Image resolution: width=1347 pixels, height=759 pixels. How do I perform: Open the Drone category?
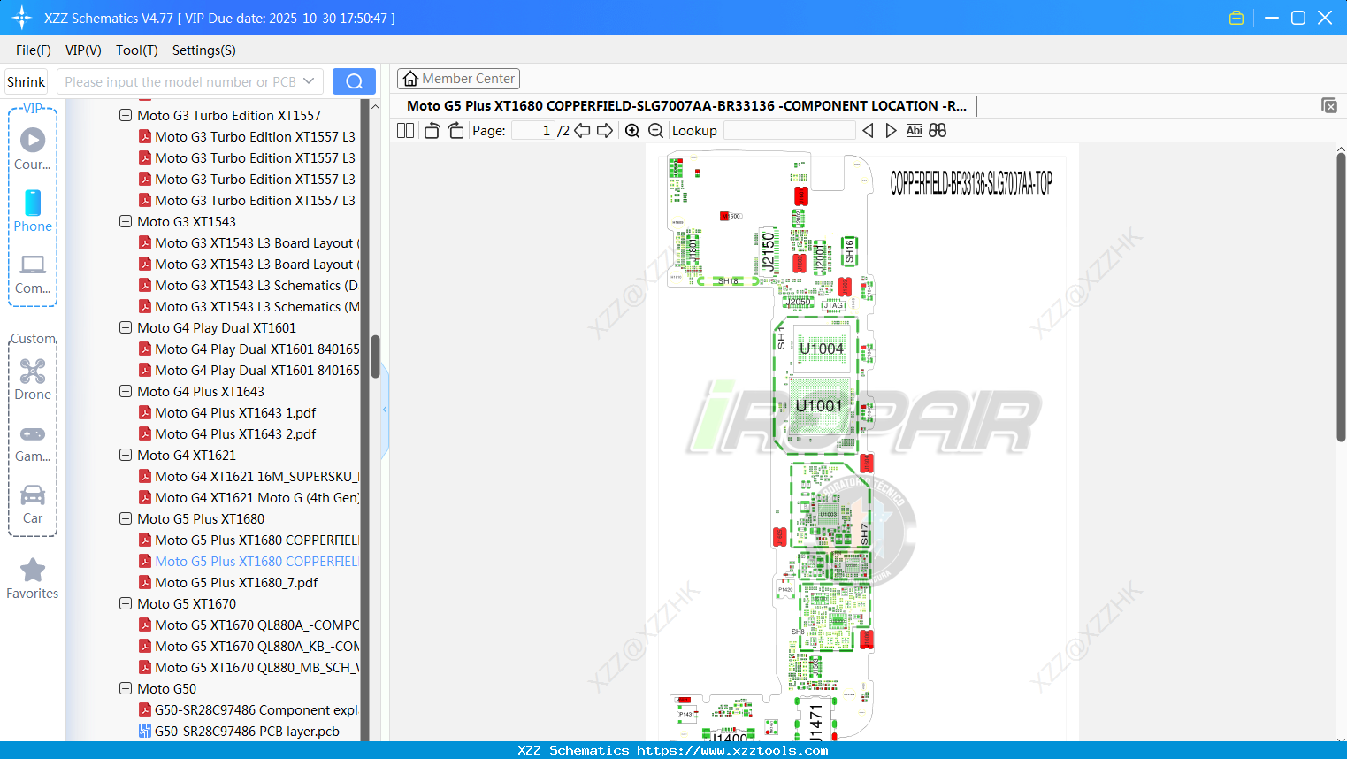33,379
